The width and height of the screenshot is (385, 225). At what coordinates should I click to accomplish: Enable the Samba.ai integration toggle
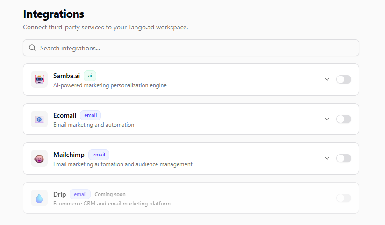pyautogui.click(x=344, y=79)
